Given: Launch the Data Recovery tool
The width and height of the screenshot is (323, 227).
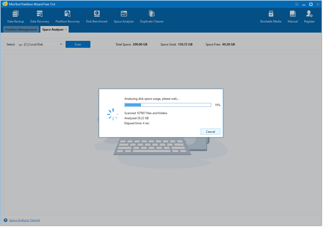Looking at the screenshot, I should [40, 17].
